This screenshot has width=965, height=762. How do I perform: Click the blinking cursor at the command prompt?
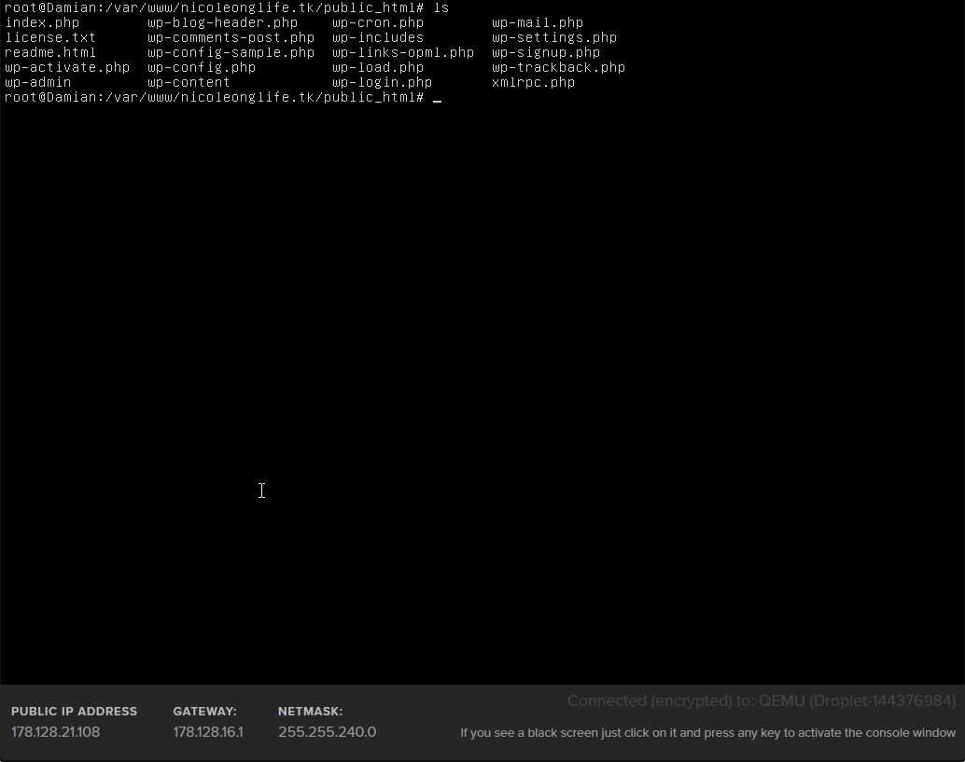[x=438, y=98]
